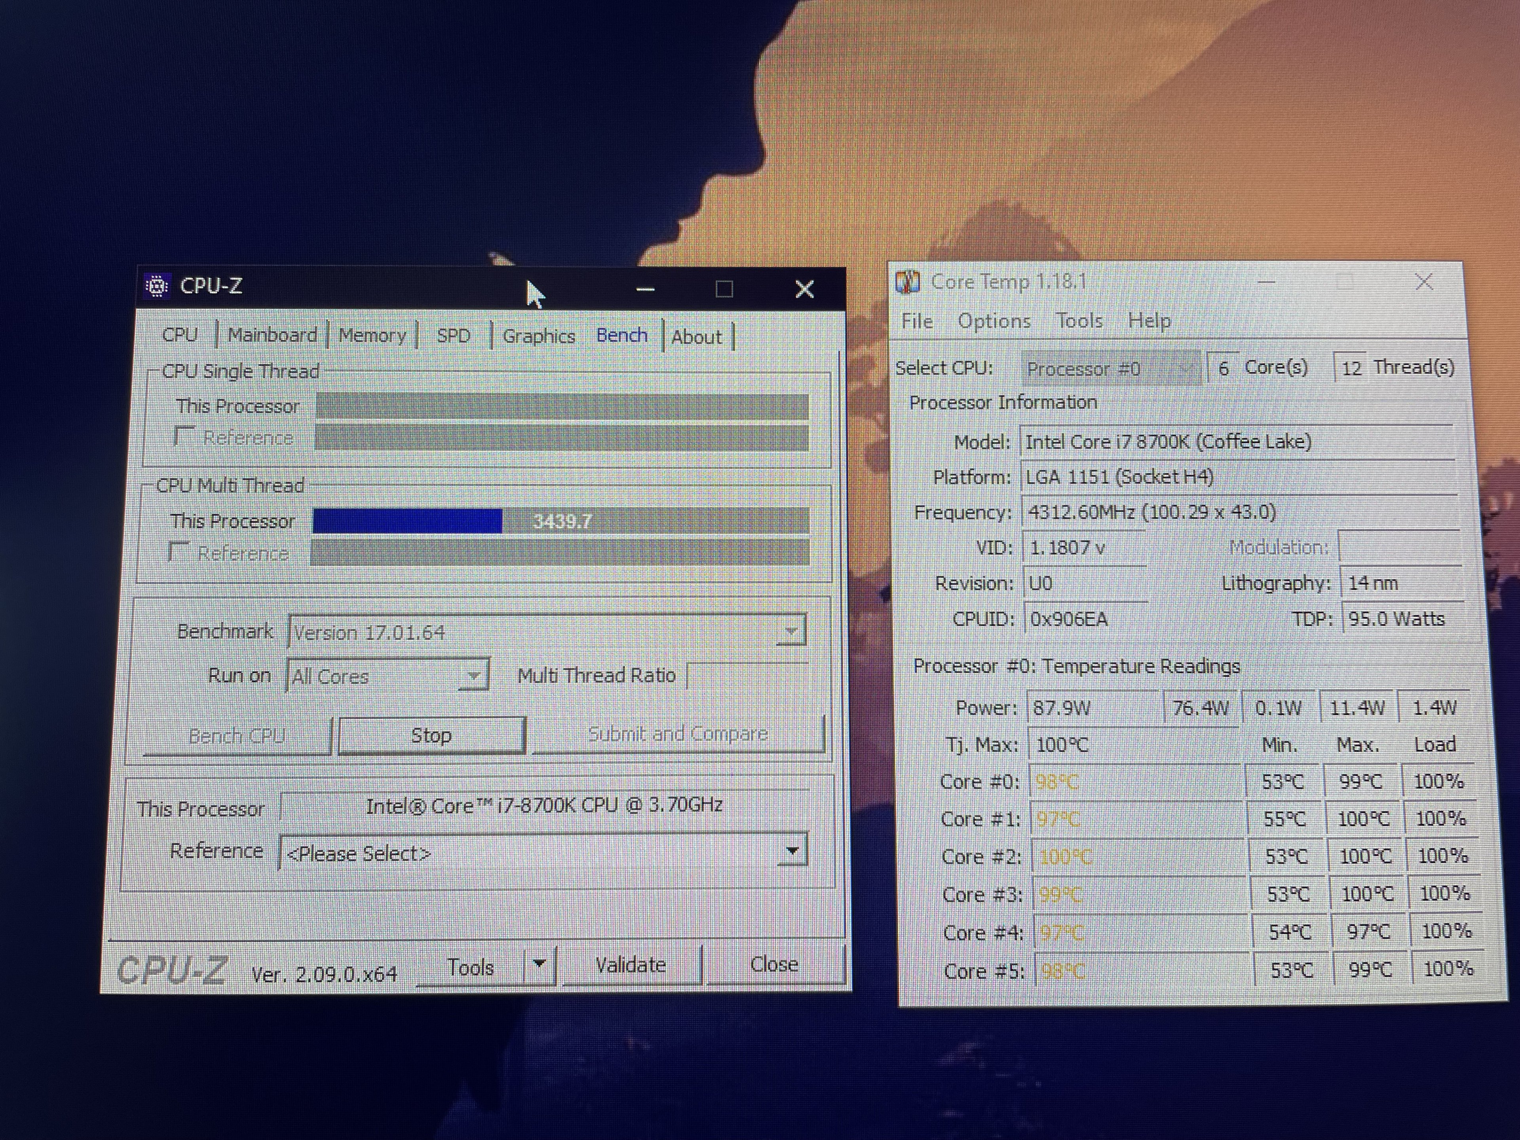Enable the Multi Thread Reference checkbox
This screenshot has height=1140, width=1520.
(179, 551)
